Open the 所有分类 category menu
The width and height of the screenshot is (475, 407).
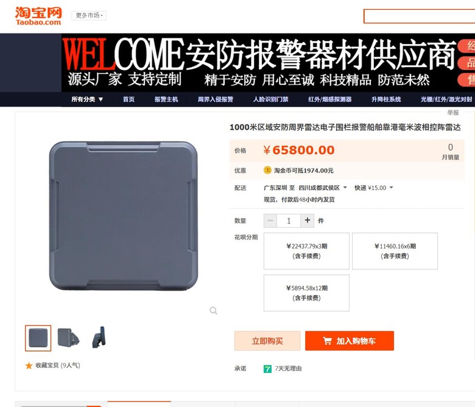[x=87, y=99]
